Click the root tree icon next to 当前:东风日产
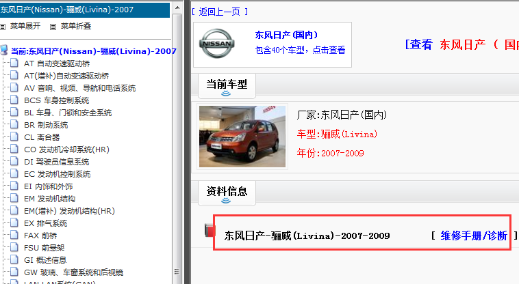519x284 pixels. tap(4, 50)
